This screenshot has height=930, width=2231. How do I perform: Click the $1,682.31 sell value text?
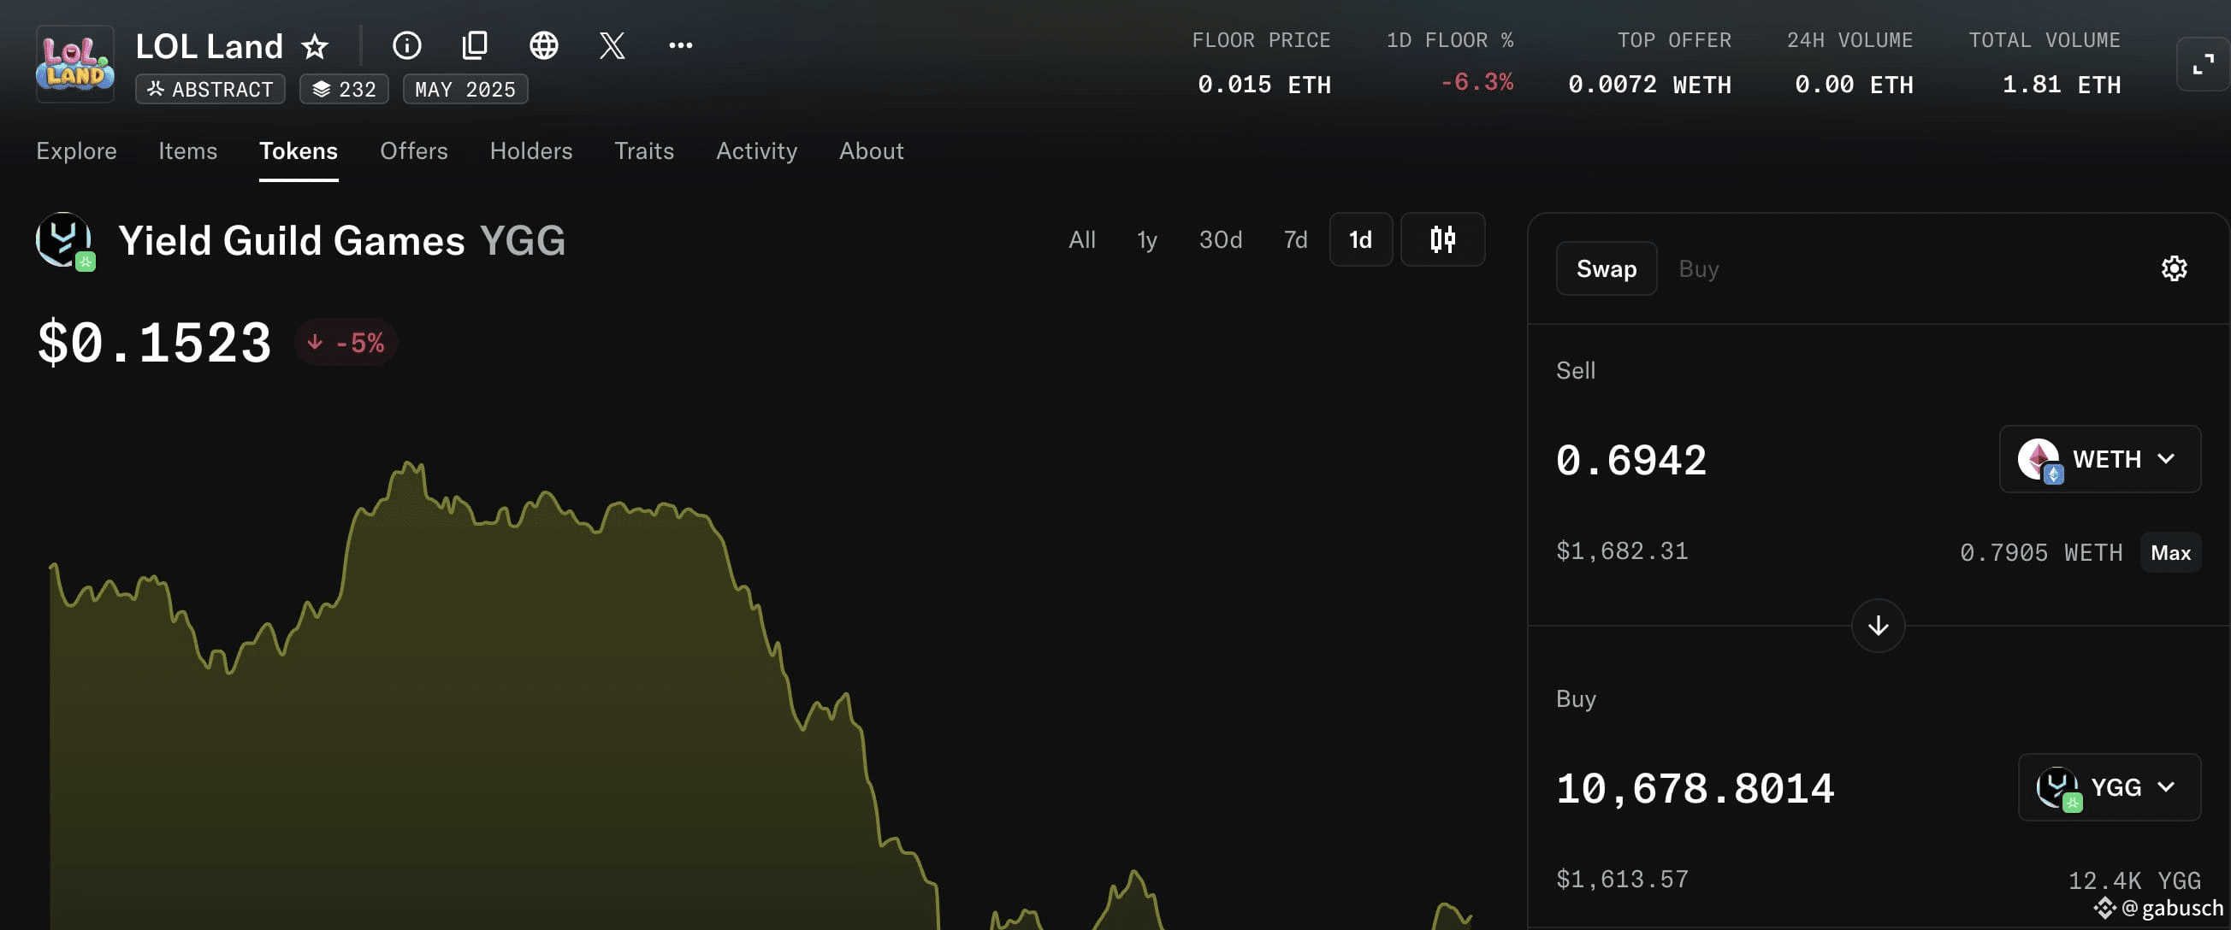click(1622, 551)
